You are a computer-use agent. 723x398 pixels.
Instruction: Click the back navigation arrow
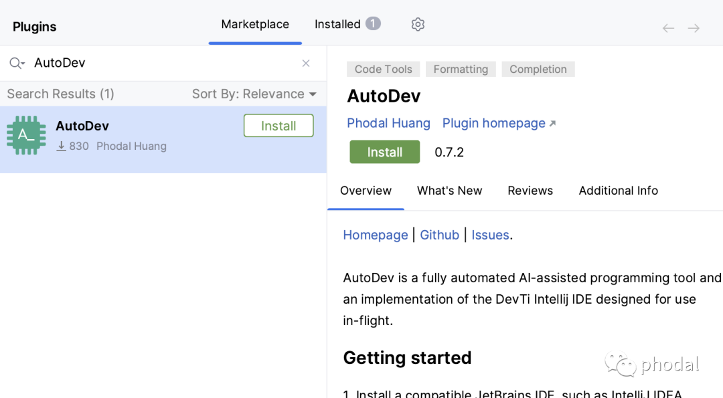point(667,27)
